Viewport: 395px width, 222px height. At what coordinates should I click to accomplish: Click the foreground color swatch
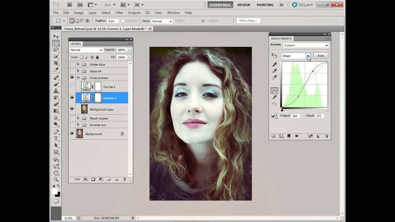pyautogui.click(x=54, y=191)
